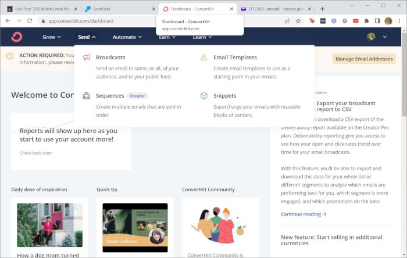Close the Dashboard - ConvertKit tab

tap(231, 9)
